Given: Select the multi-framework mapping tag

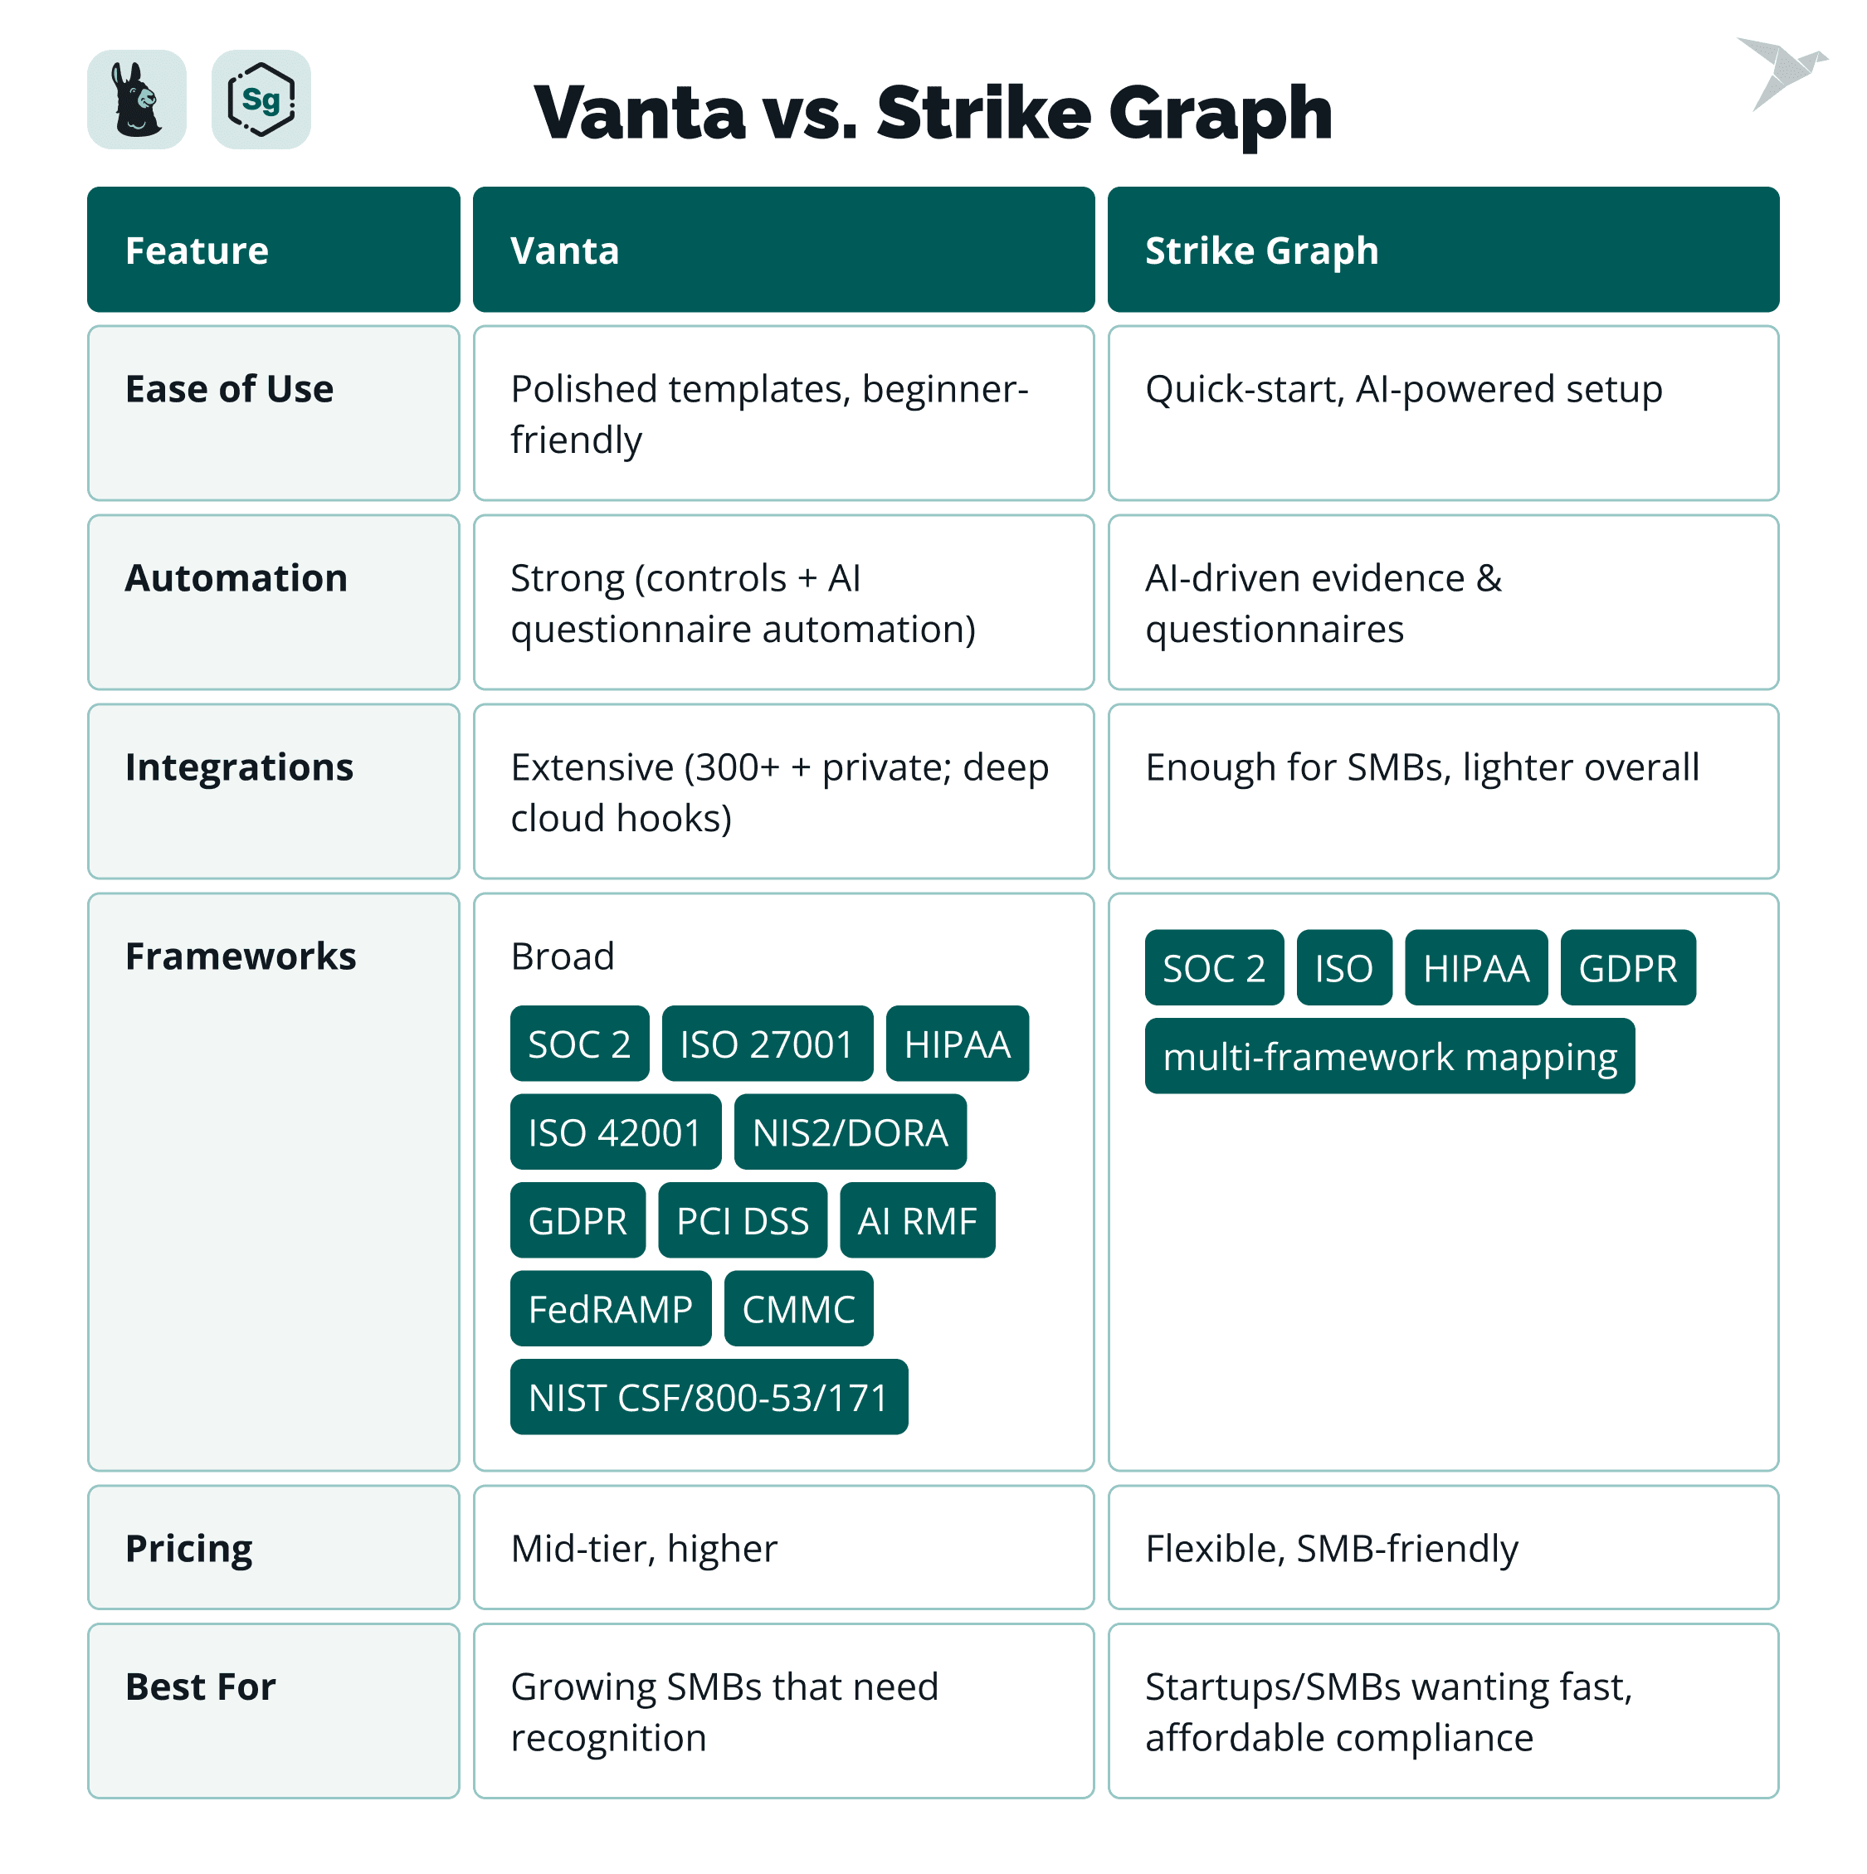Looking at the screenshot, I should point(1388,1056).
